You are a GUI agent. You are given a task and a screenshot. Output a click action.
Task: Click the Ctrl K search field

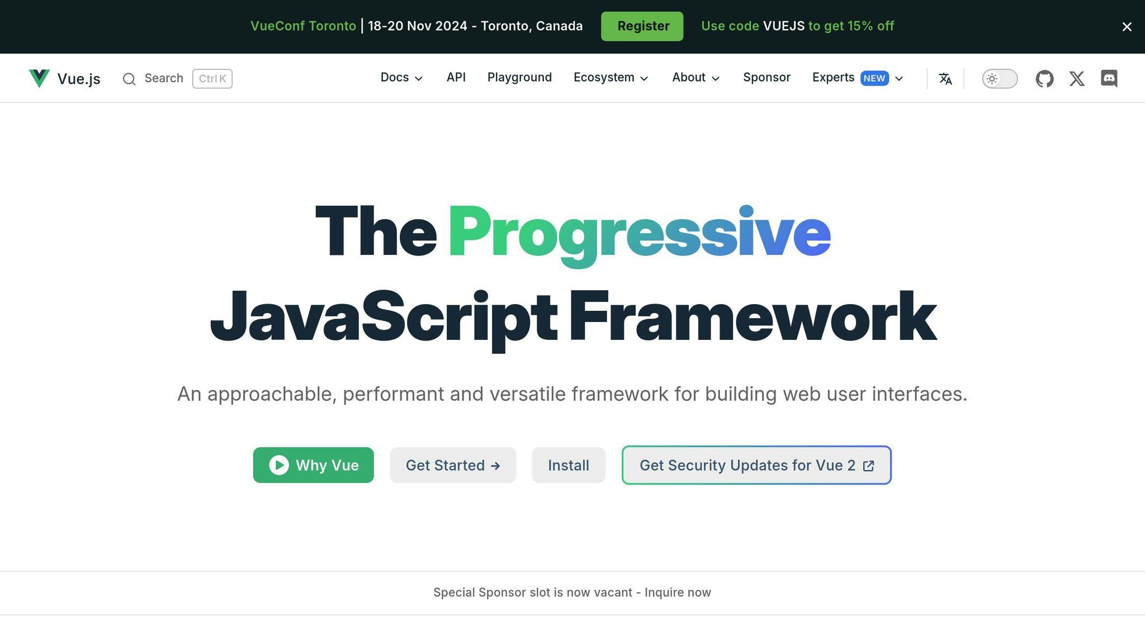click(212, 78)
